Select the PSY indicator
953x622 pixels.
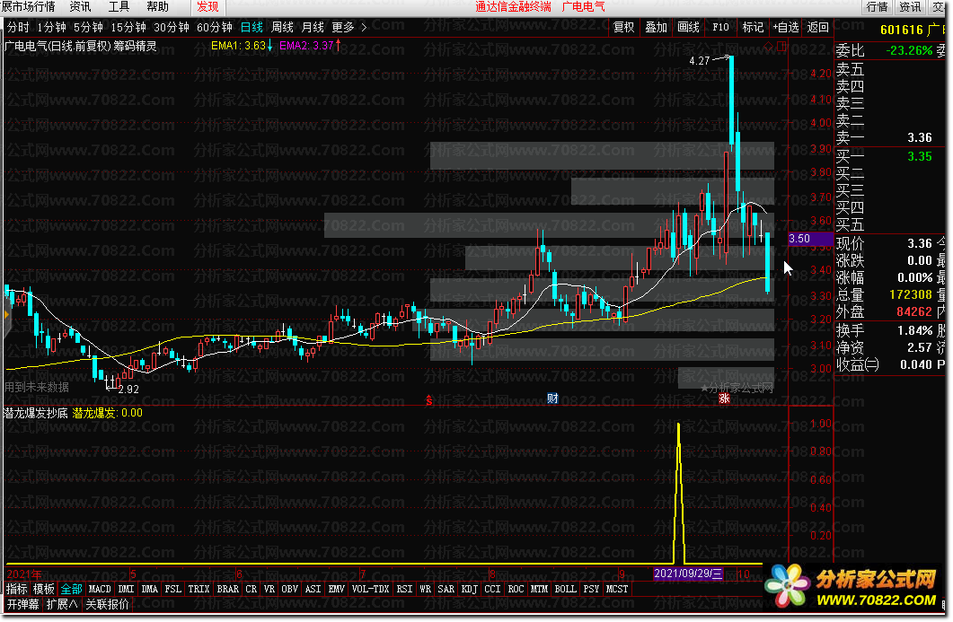[x=591, y=589]
